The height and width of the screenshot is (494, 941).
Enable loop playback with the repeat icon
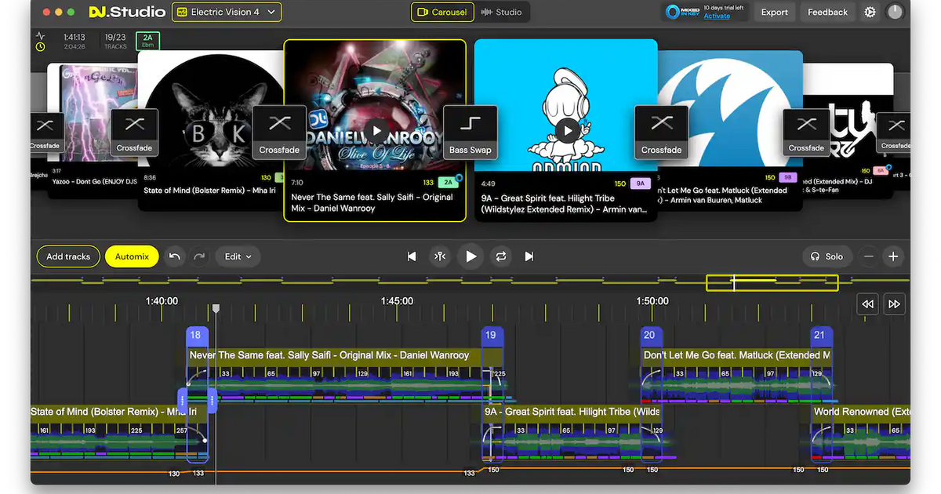[x=501, y=256]
